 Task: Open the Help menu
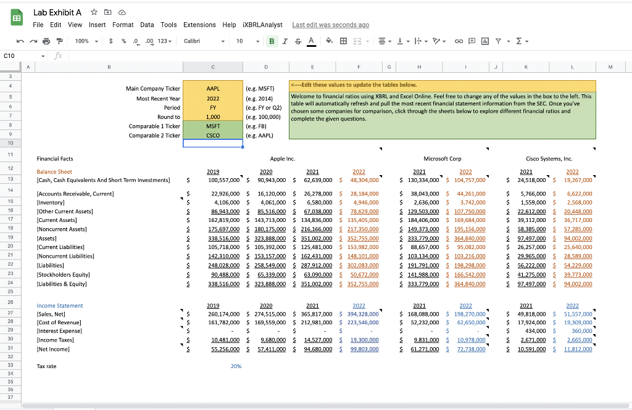click(230, 25)
